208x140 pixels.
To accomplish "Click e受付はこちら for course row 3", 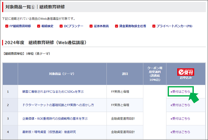I will click(x=180, y=119).
